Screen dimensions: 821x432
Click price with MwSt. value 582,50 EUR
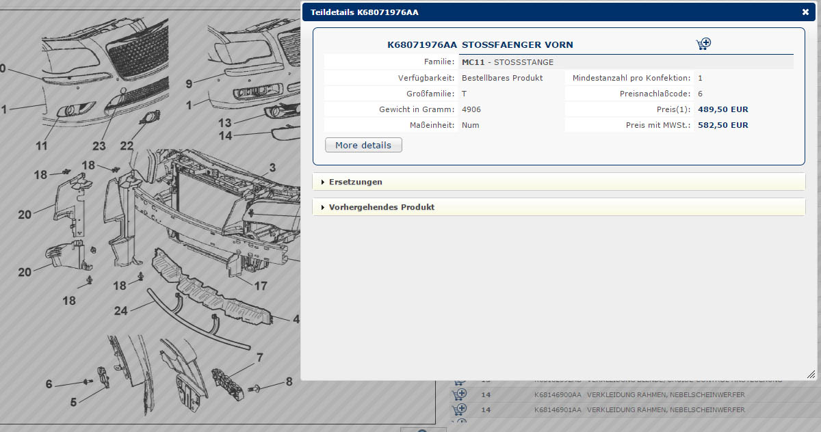pyautogui.click(x=722, y=125)
